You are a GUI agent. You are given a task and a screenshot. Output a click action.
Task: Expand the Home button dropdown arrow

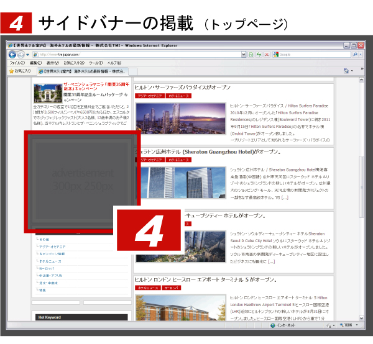tap(352, 71)
